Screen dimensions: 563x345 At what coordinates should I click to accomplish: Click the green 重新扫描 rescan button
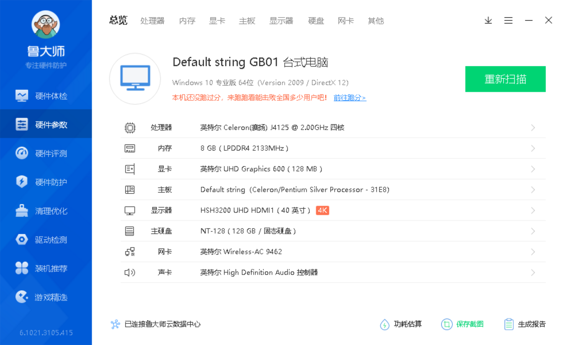tap(505, 79)
